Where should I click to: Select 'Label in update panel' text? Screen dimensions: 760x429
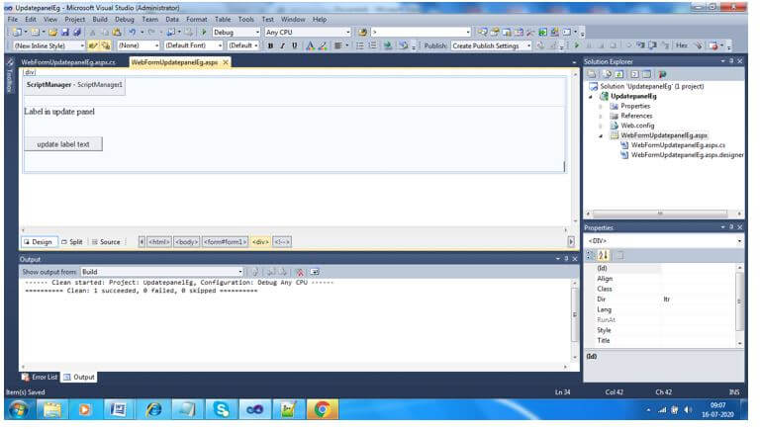click(x=59, y=112)
